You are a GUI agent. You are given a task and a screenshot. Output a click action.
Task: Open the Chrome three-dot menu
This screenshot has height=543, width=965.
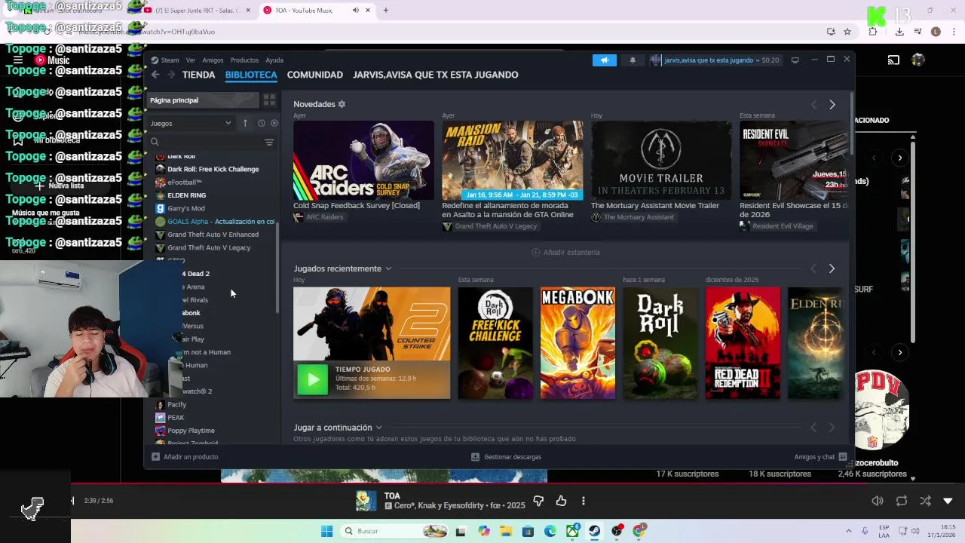[954, 32]
